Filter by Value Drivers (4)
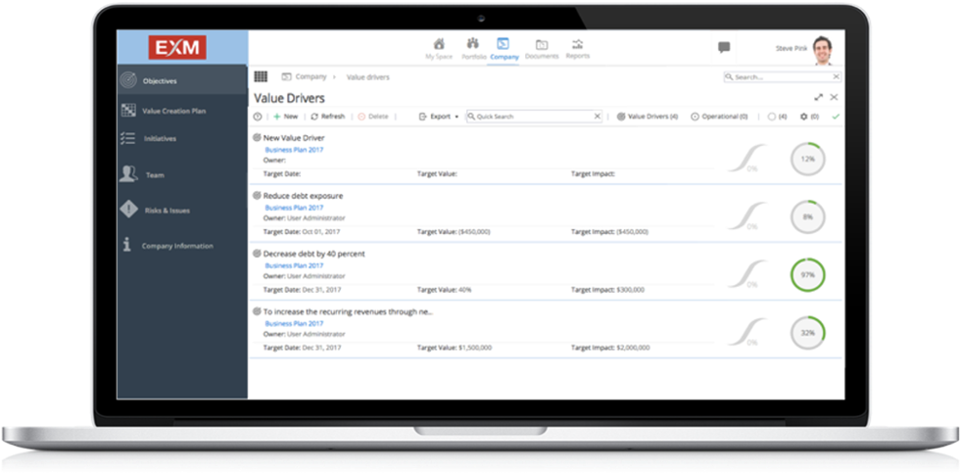This screenshot has width=960, height=473. 648,117
